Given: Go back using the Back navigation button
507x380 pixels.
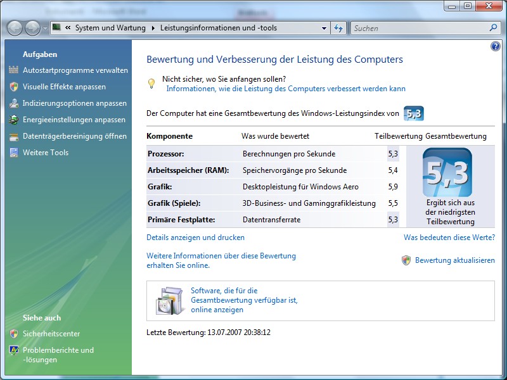Looking at the screenshot, I should pyautogui.click(x=15, y=28).
